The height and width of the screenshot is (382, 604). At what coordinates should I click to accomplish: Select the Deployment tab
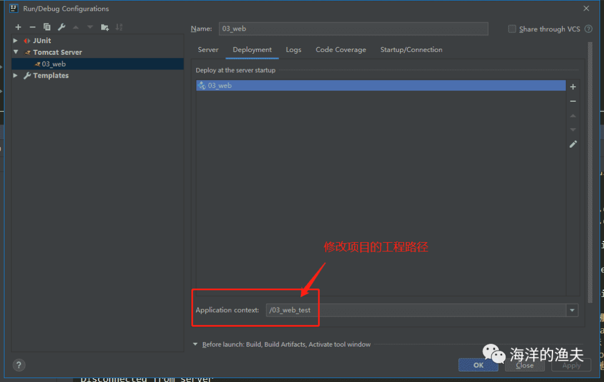pos(252,50)
